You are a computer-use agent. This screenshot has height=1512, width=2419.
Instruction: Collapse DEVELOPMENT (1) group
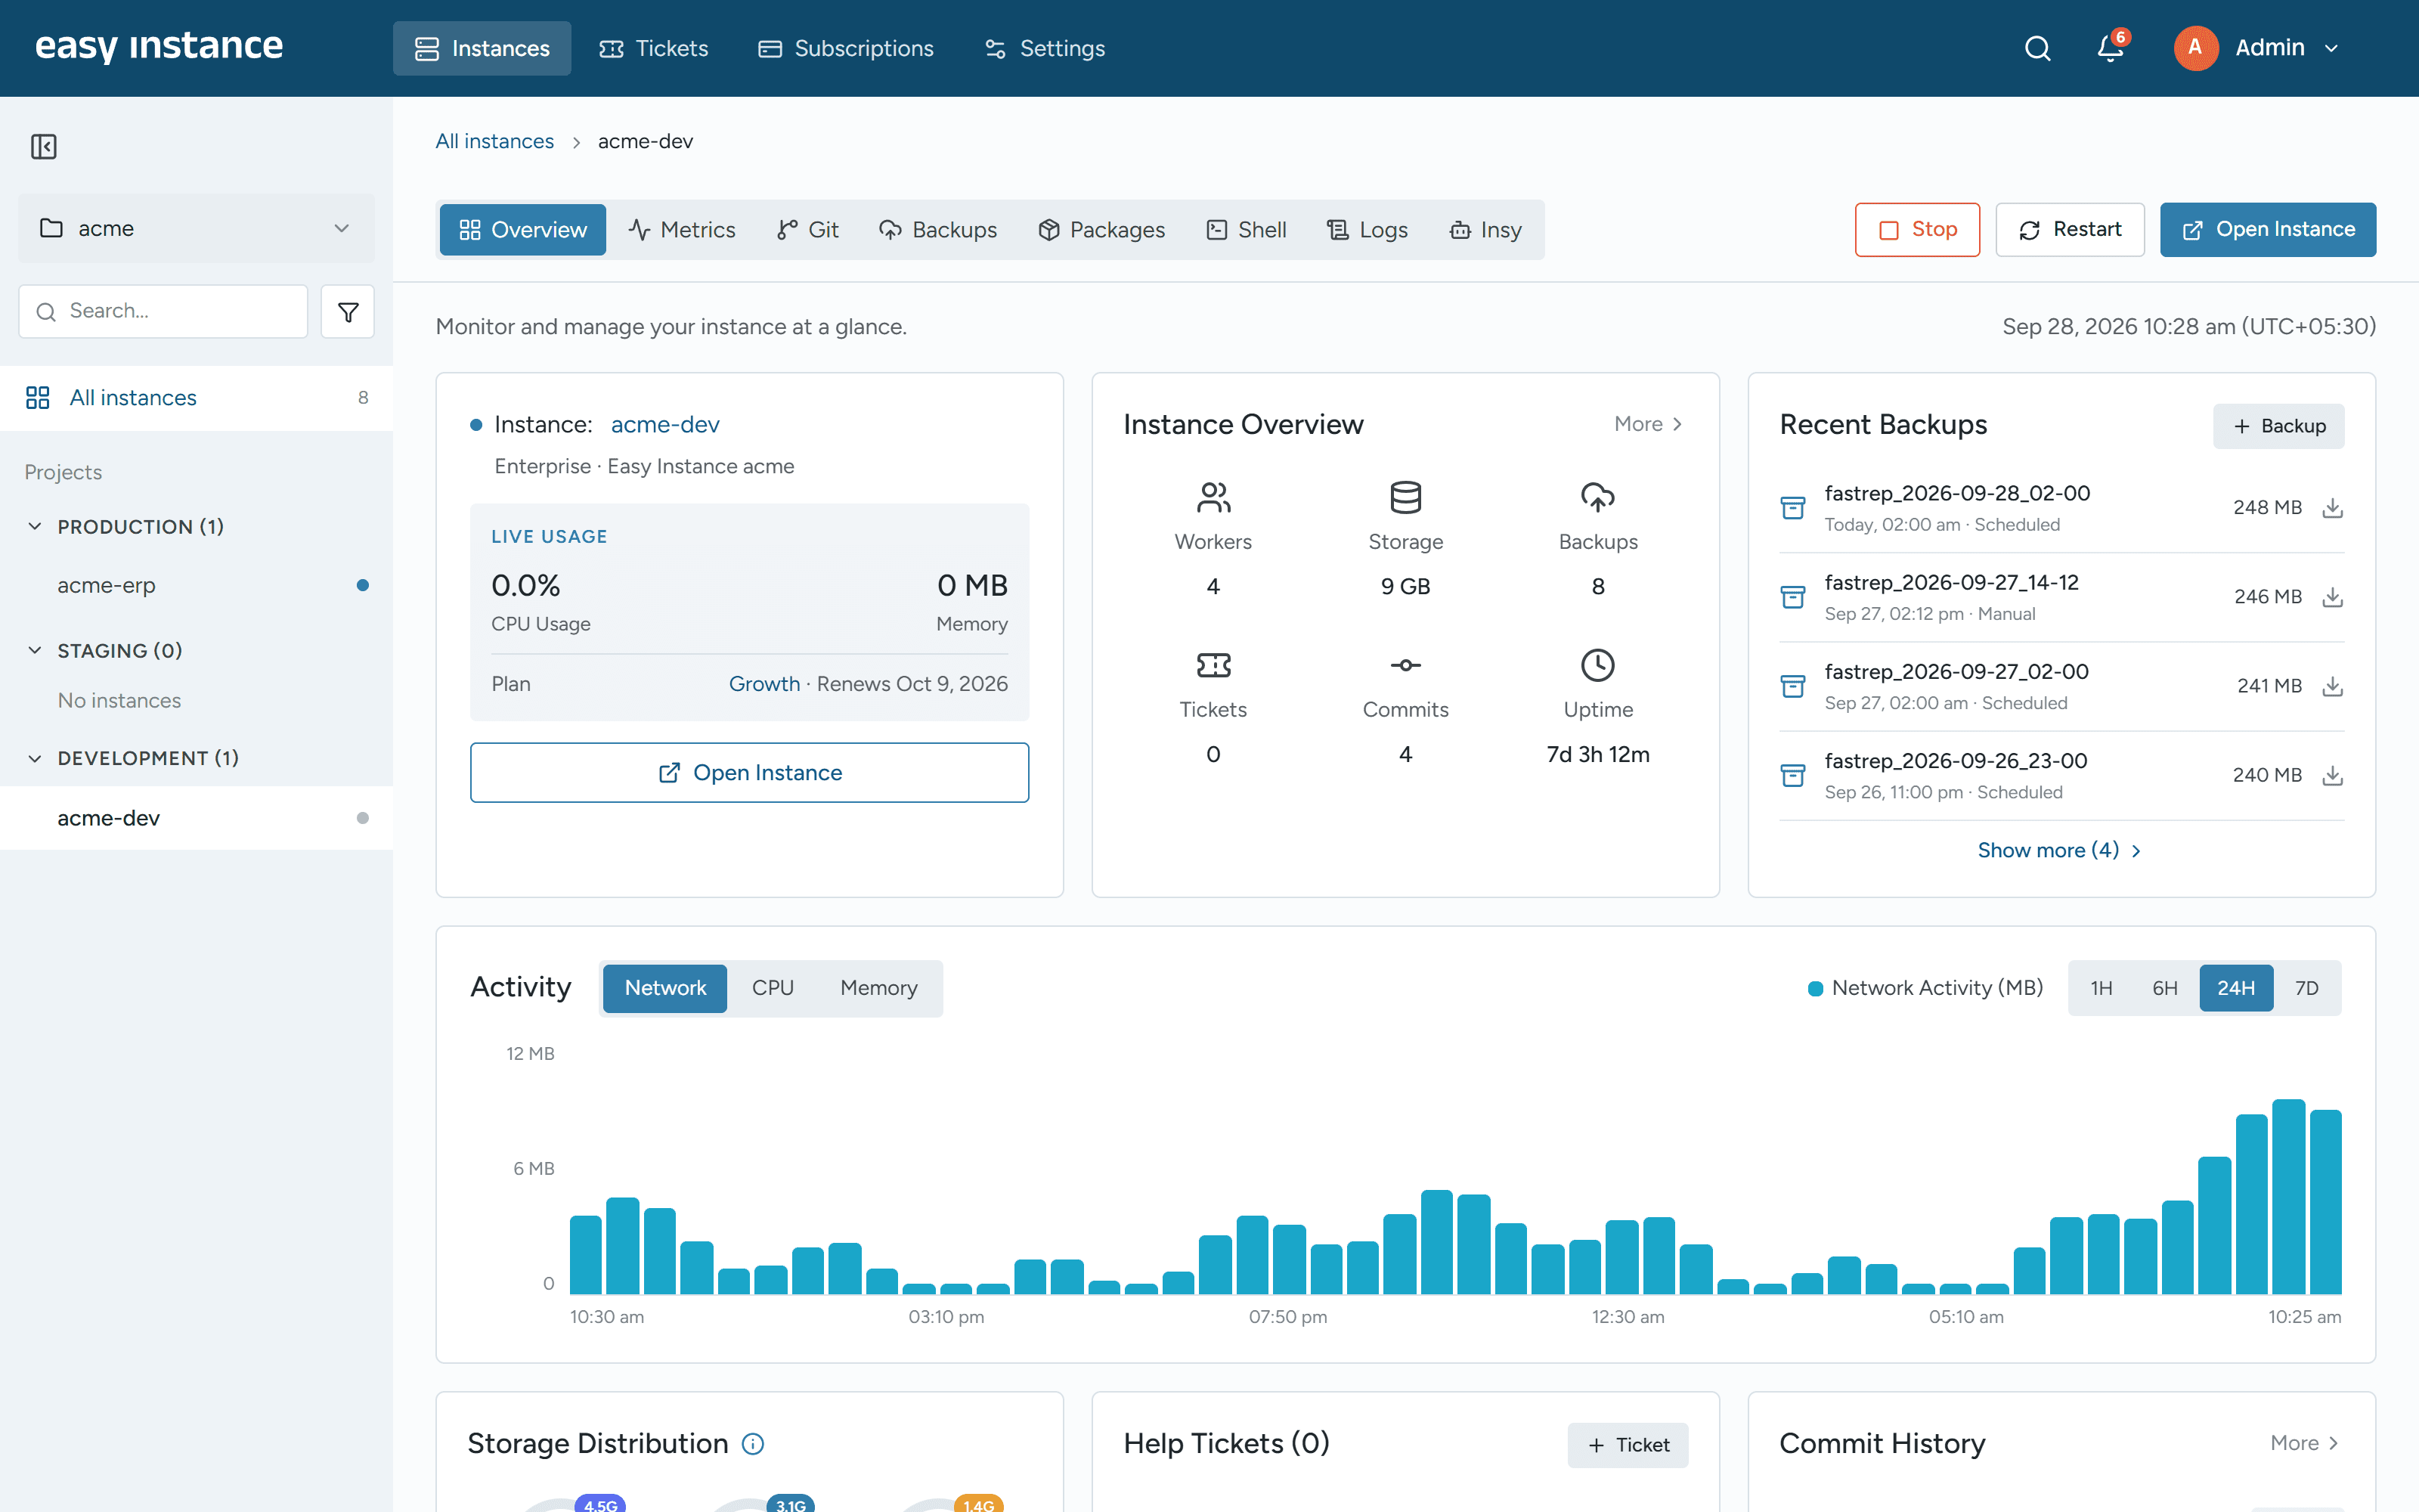click(35, 758)
